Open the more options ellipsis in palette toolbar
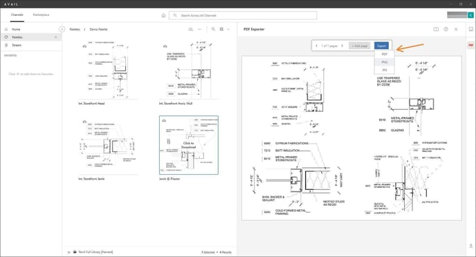This screenshot has width=476, height=257. (x=199, y=30)
